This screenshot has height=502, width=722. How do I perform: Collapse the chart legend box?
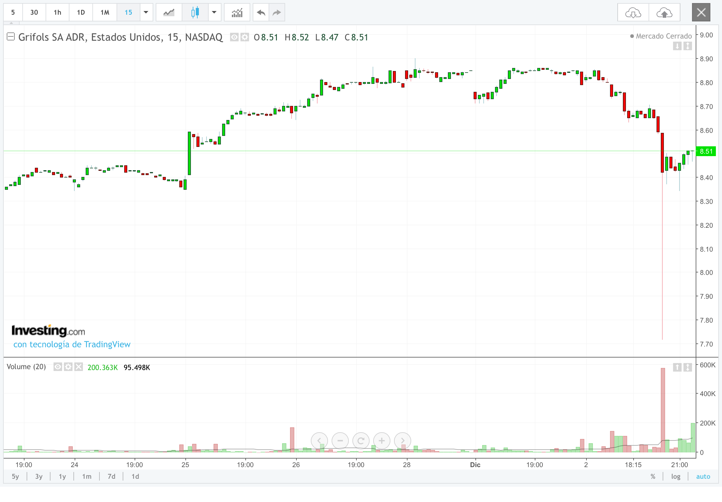coord(11,37)
